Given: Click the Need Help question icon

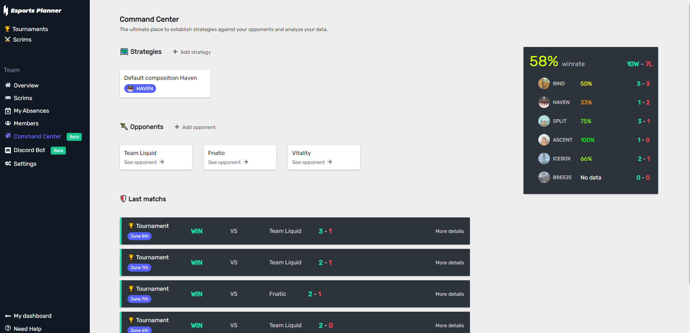Looking at the screenshot, I should tap(8, 328).
